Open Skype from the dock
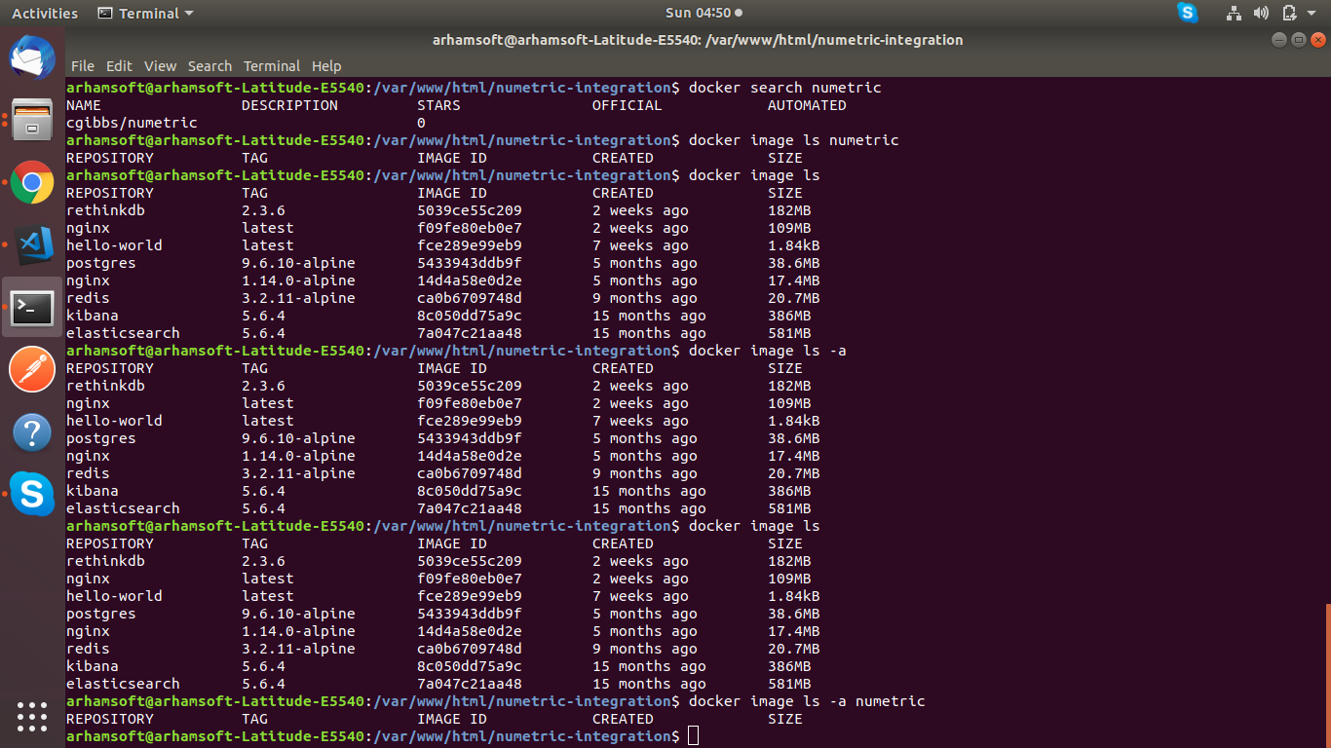1331x748 pixels. click(32, 494)
